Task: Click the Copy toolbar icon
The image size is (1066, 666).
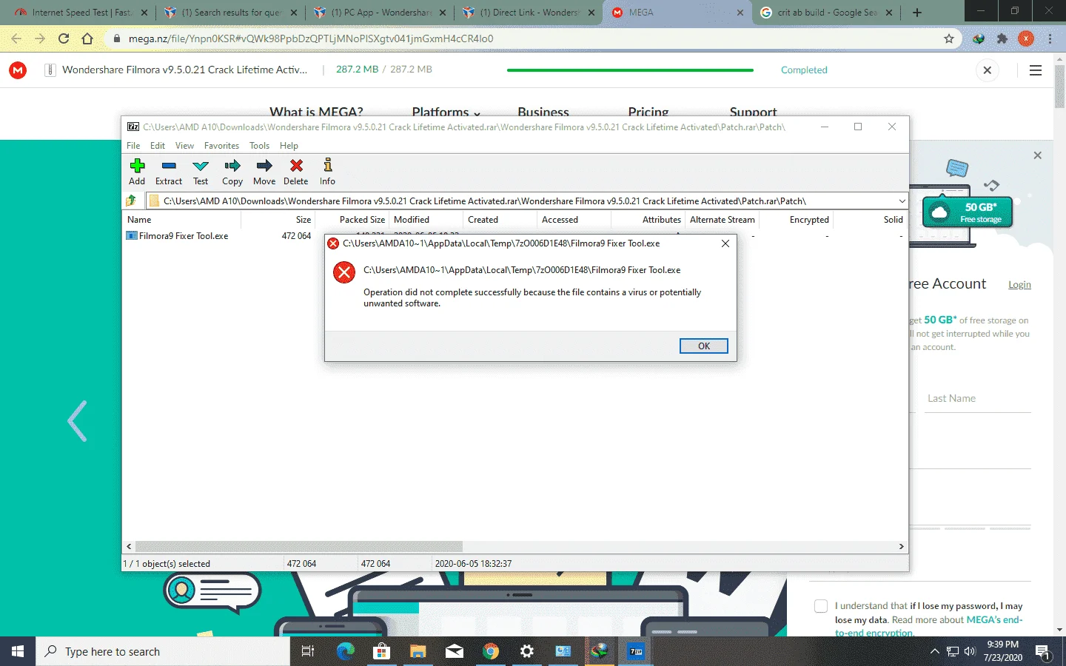Action: [232, 171]
